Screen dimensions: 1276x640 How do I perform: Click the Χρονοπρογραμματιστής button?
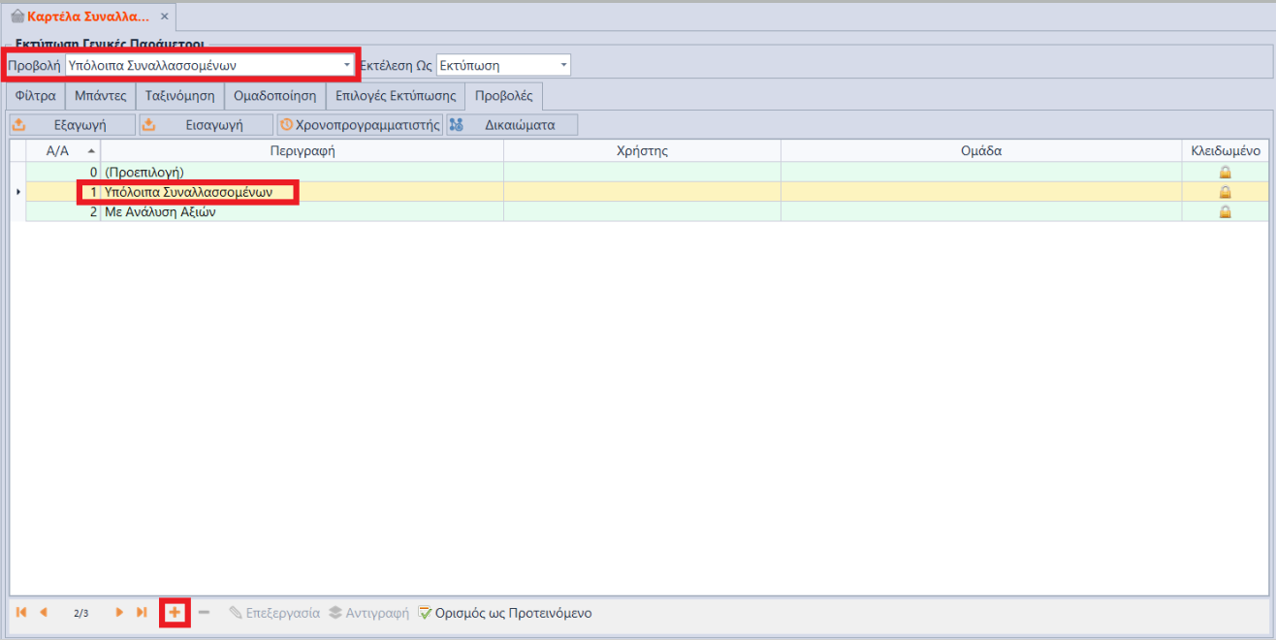click(x=360, y=125)
